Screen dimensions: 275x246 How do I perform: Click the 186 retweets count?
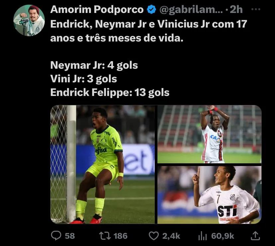(120, 236)
